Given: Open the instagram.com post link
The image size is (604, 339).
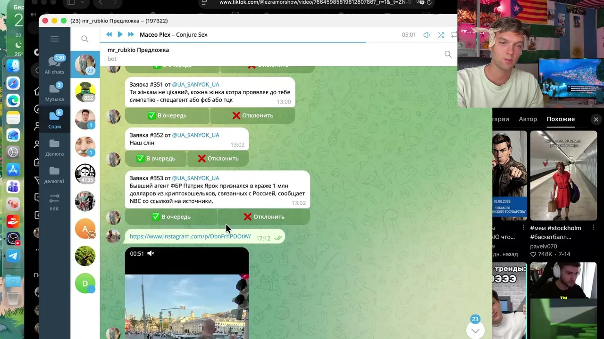Looking at the screenshot, I should tap(190, 236).
